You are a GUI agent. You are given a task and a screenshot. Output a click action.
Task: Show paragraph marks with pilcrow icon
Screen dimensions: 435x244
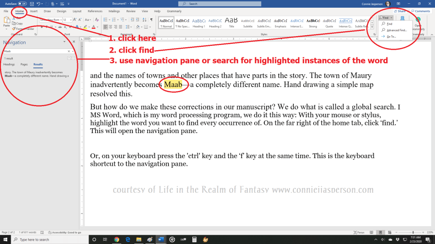(151, 20)
